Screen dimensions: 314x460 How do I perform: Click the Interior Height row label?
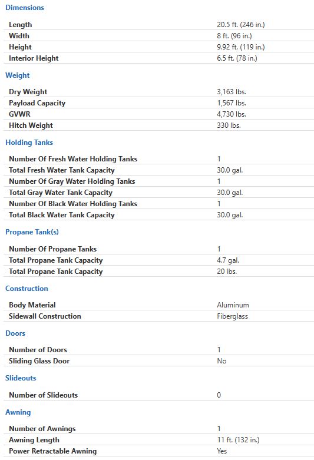tap(34, 58)
